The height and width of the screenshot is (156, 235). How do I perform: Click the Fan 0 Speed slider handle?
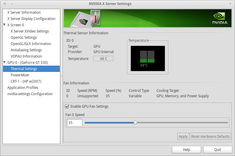135,123
